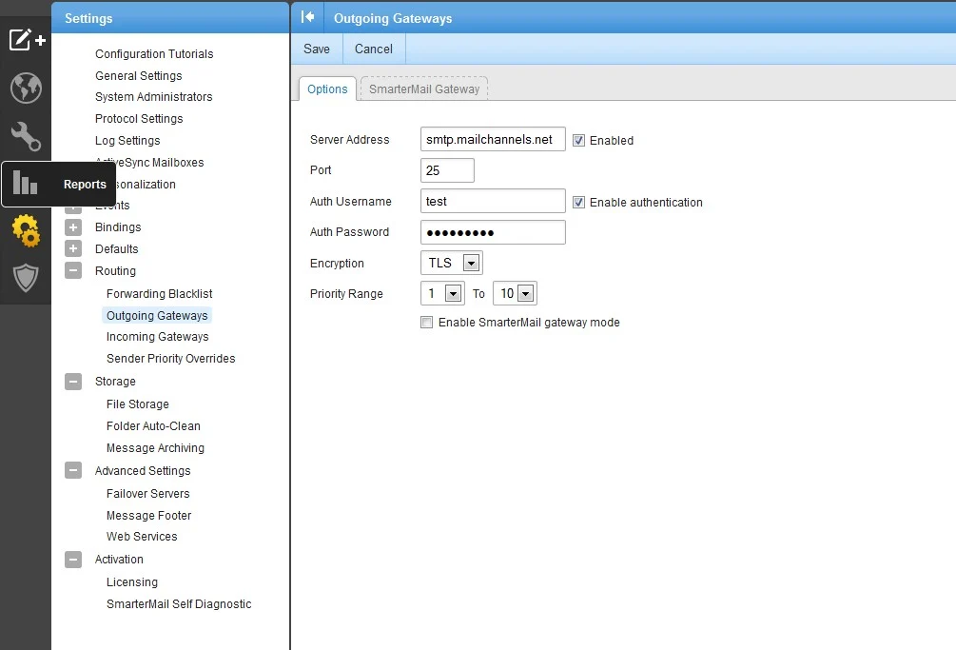Click the new message compose icon
Screen dimensions: 956x650
coord(27,40)
